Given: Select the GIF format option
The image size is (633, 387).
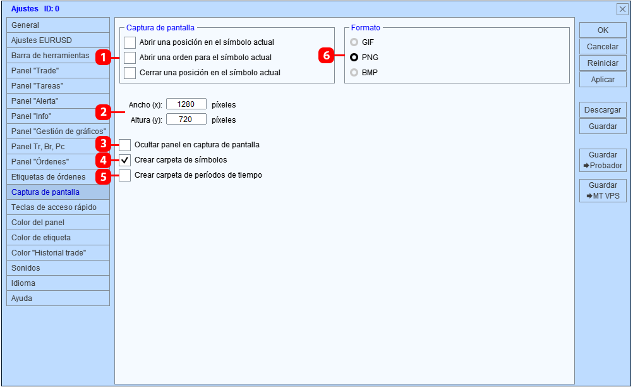Looking at the screenshot, I should [354, 42].
